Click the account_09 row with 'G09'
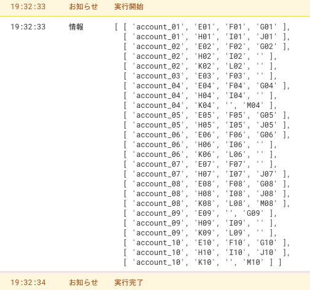Viewport: 310px width, 290px height. (x=200, y=213)
